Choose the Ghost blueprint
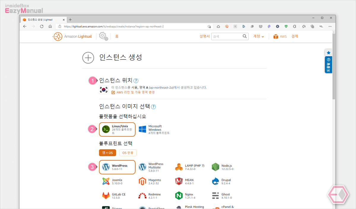The width and height of the screenshot is (356, 209). (222, 196)
